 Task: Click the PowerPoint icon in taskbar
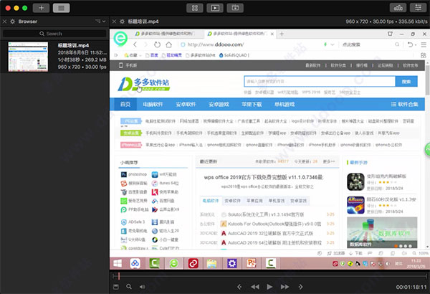pyautogui.click(x=252, y=264)
